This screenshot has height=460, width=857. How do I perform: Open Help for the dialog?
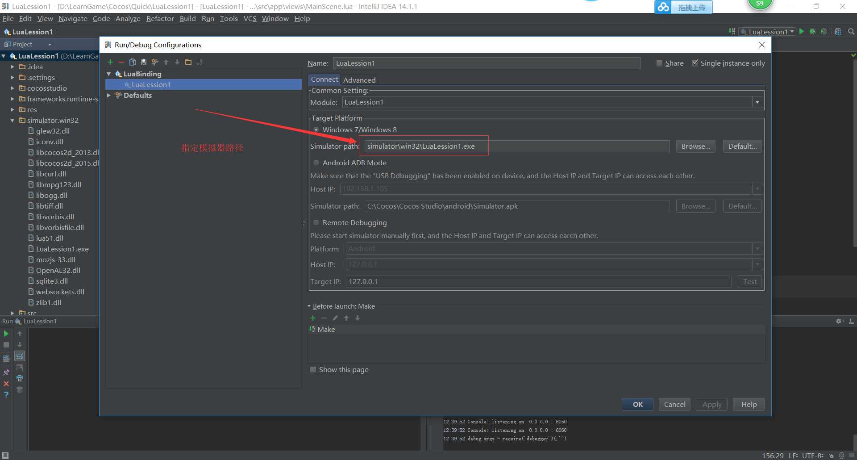(749, 404)
